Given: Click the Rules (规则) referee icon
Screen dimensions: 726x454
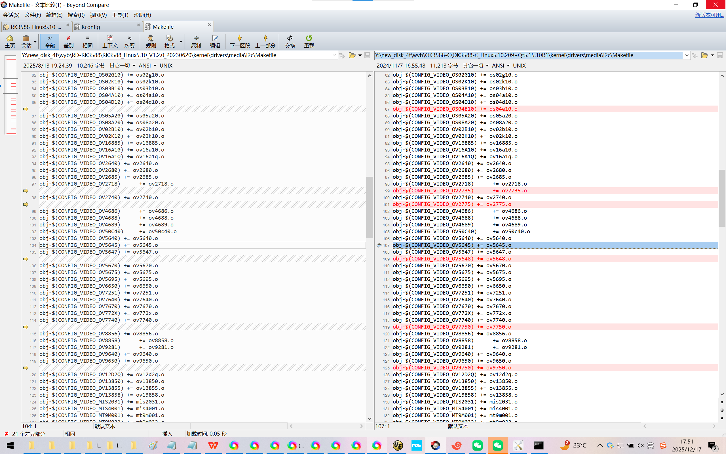Looking at the screenshot, I should [151, 41].
